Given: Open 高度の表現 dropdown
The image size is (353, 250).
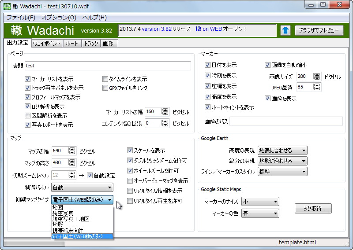Looking at the screenshot, I should click(282, 150).
